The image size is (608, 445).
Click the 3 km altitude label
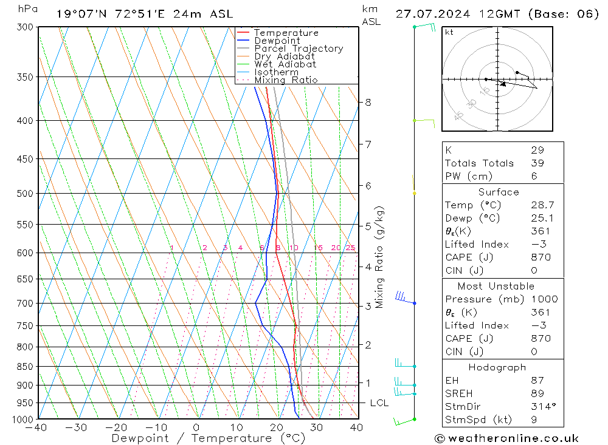368,306
